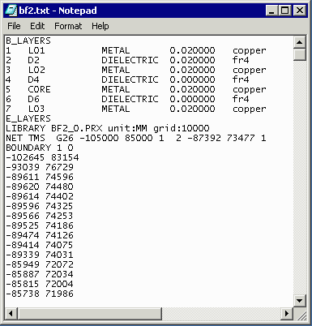Click the D2 layer name
The height and width of the screenshot is (326, 312).
pyautogui.click(x=33, y=60)
